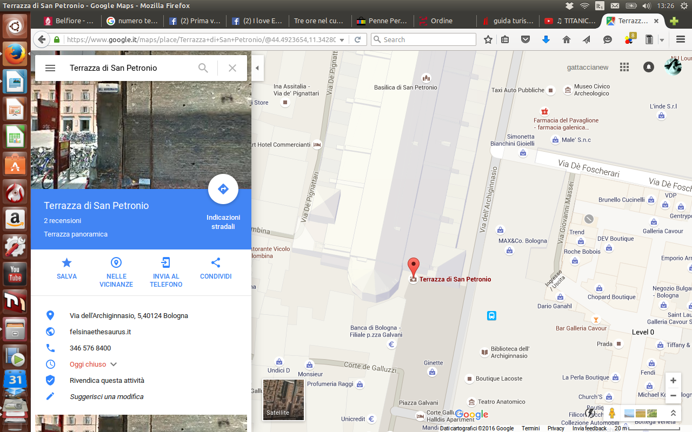Click the Privacy link at map bottom
Viewport: 692px width, 432px height.
pos(556,428)
